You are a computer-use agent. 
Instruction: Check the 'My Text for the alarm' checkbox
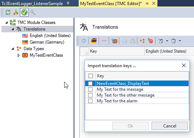point(90,101)
